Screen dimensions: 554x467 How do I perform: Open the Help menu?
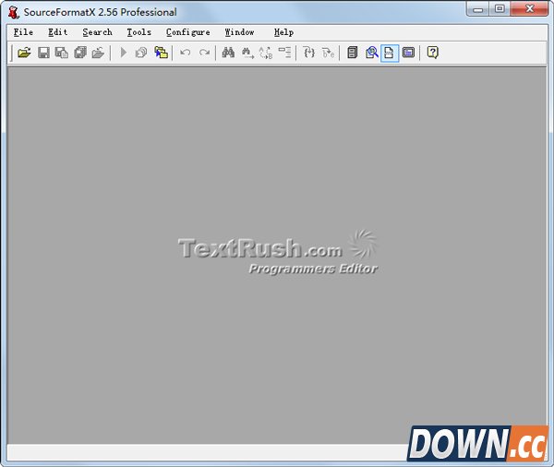tap(283, 32)
